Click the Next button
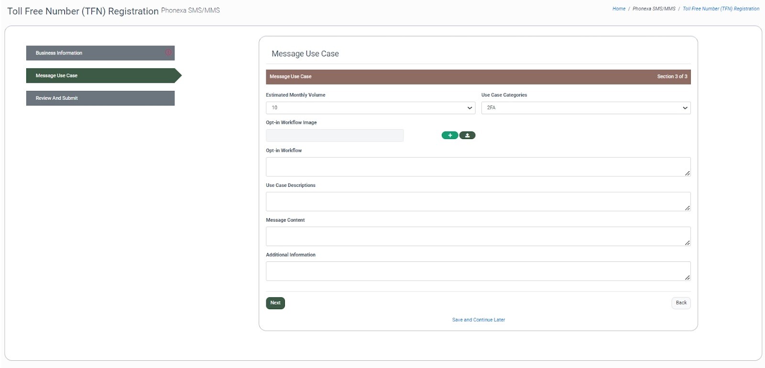 pyautogui.click(x=275, y=303)
